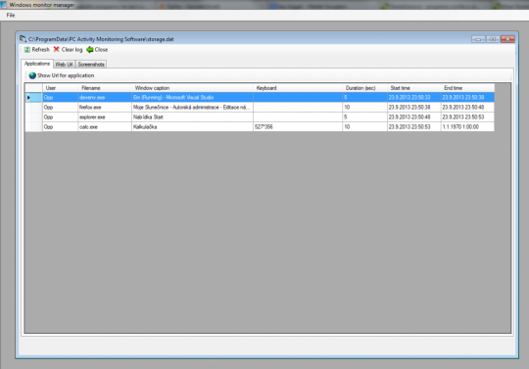The width and height of the screenshot is (529, 369).
Task: Click the keyboard cell showing 527*356
Action: point(298,126)
